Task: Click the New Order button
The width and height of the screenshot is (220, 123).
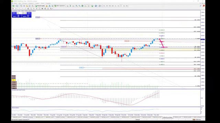Action: [40, 6]
